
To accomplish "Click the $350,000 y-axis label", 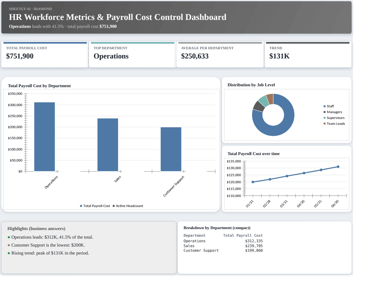I will pyautogui.click(x=15, y=94).
